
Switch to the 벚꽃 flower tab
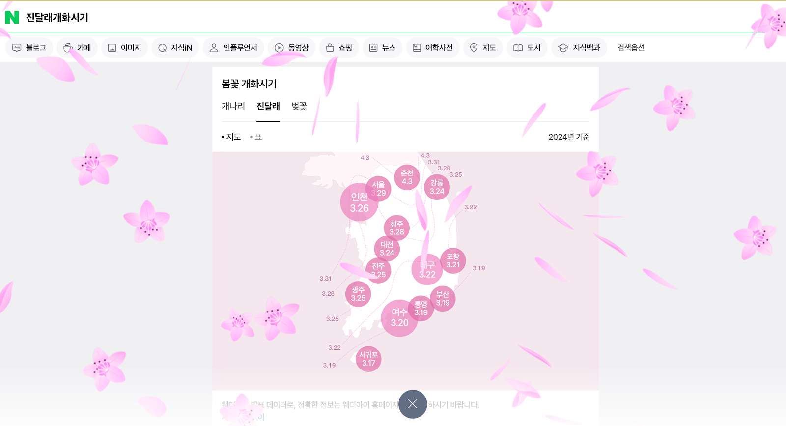pos(299,106)
